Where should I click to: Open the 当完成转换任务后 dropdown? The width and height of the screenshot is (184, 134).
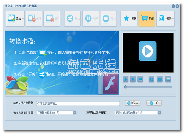[x=56, y=113]
